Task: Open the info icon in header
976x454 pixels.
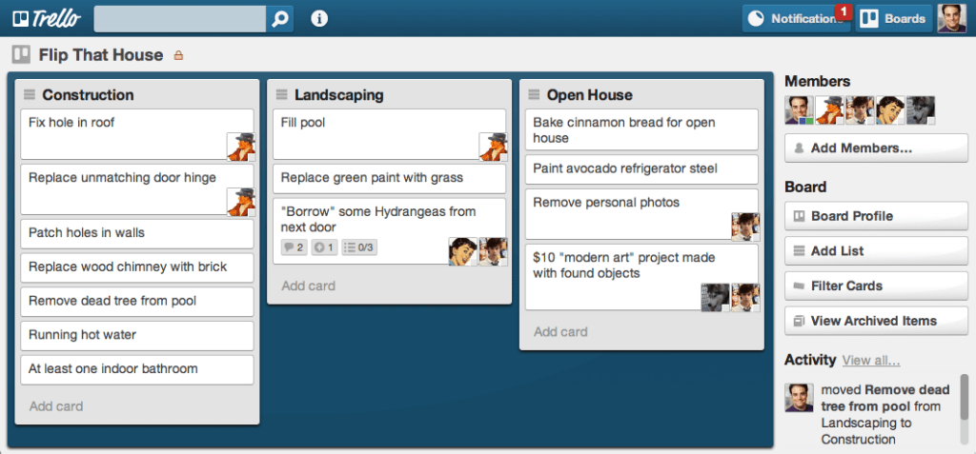Action: [x=319, y=18]
